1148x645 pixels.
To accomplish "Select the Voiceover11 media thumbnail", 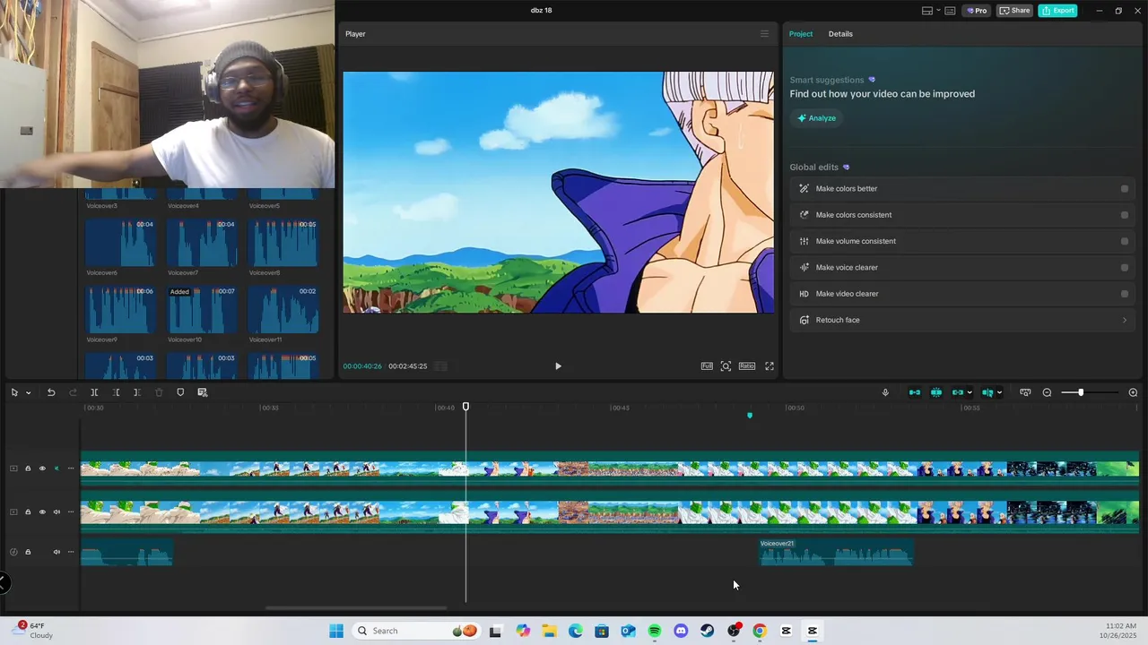I will pos(283,310).
